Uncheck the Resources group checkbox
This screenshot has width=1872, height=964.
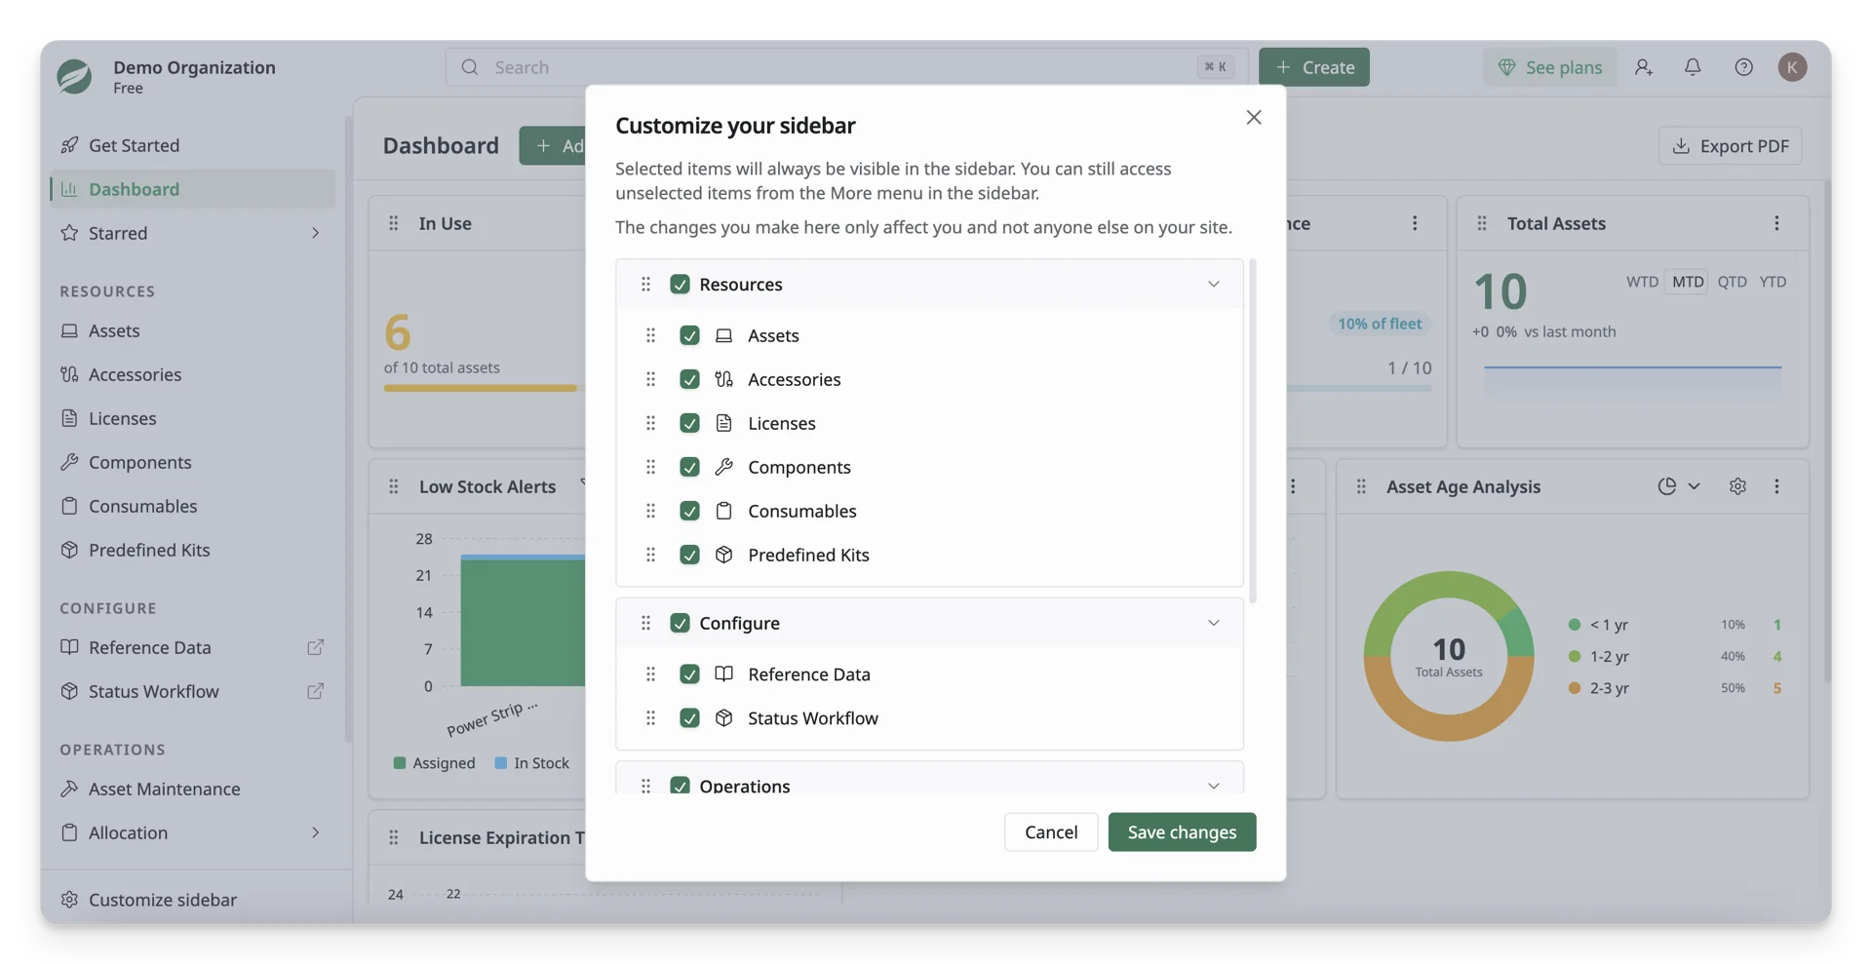pyautogui.click(x=680, y=284)
